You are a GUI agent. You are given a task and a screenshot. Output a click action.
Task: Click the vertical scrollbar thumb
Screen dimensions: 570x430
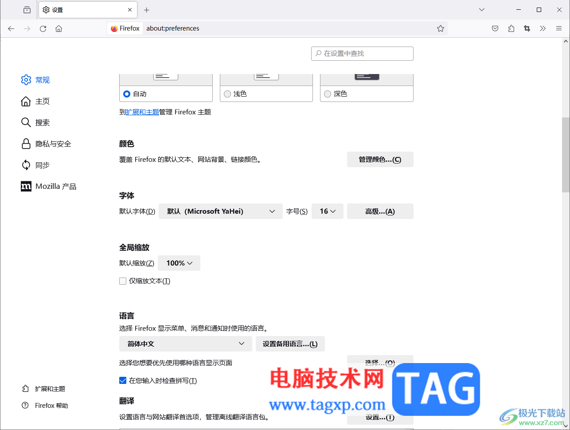point(566,155)
